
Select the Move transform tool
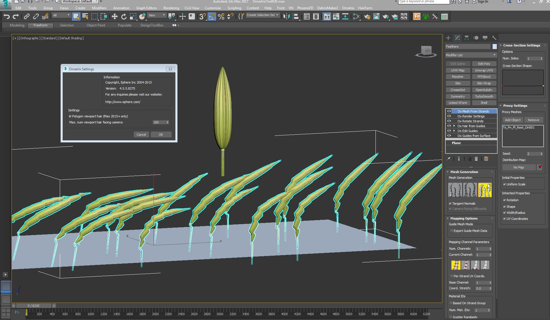tap(114, 17)
